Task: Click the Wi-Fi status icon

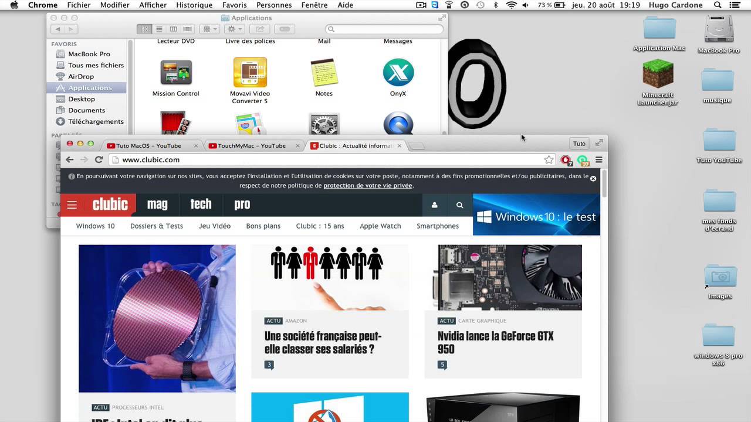Action: coord(511,5)
